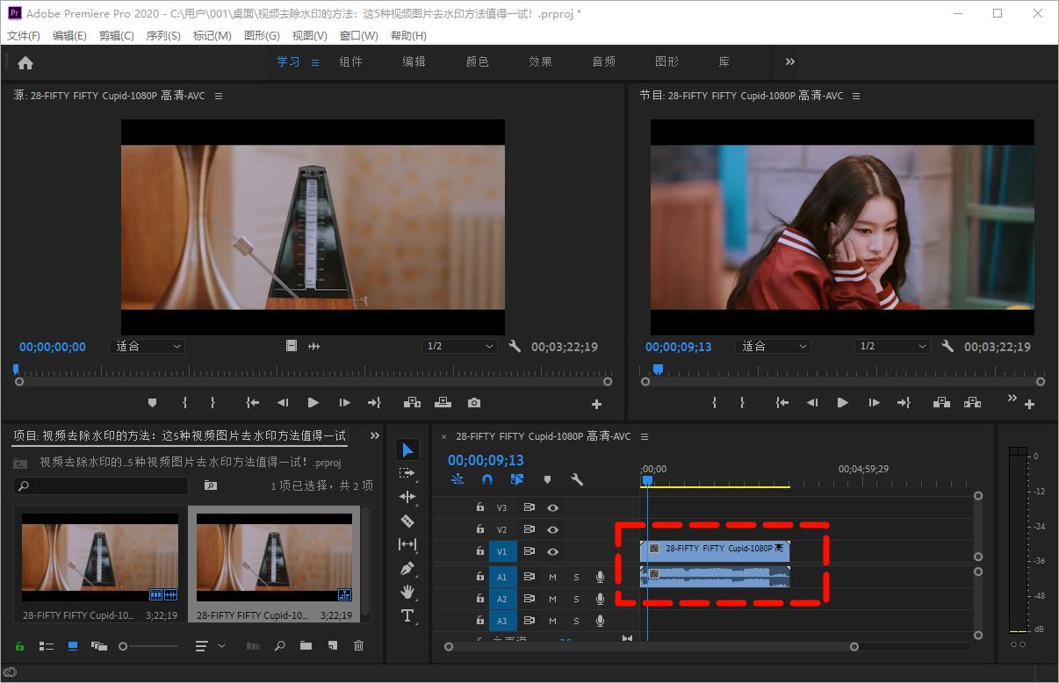This screenshot has height=683, width=1059.
Task: Select the Pen tool
Action: pyautogui.click(x=407, y=568)
